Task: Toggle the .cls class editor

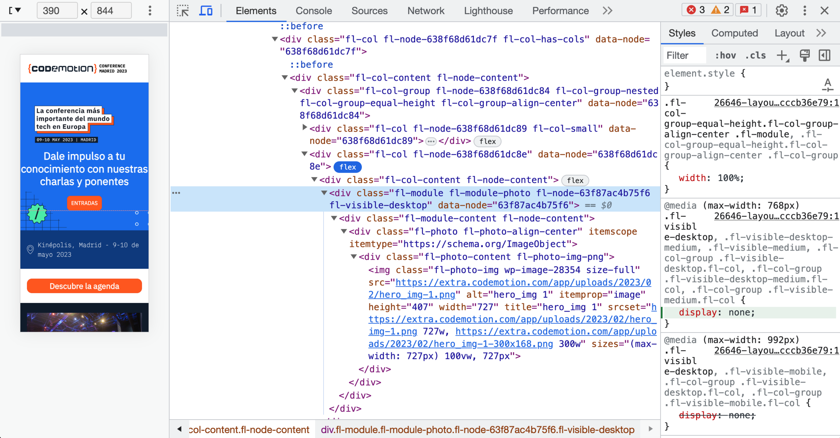Action: [755, 55]
